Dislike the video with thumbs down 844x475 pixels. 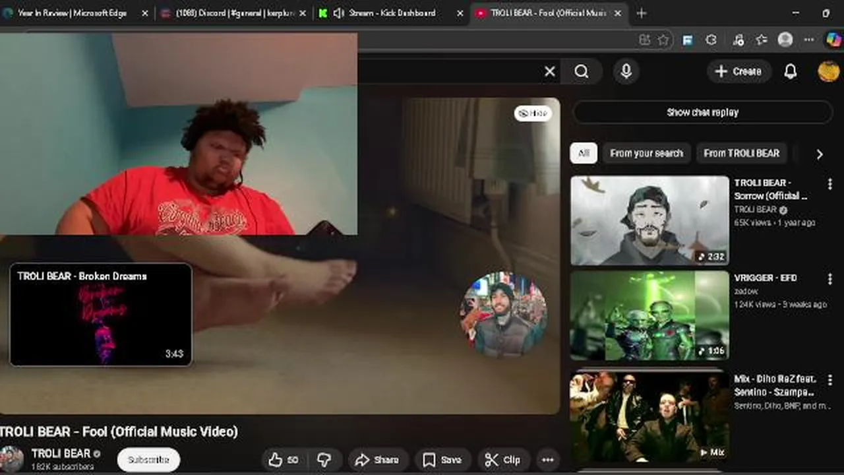(324, 460)
